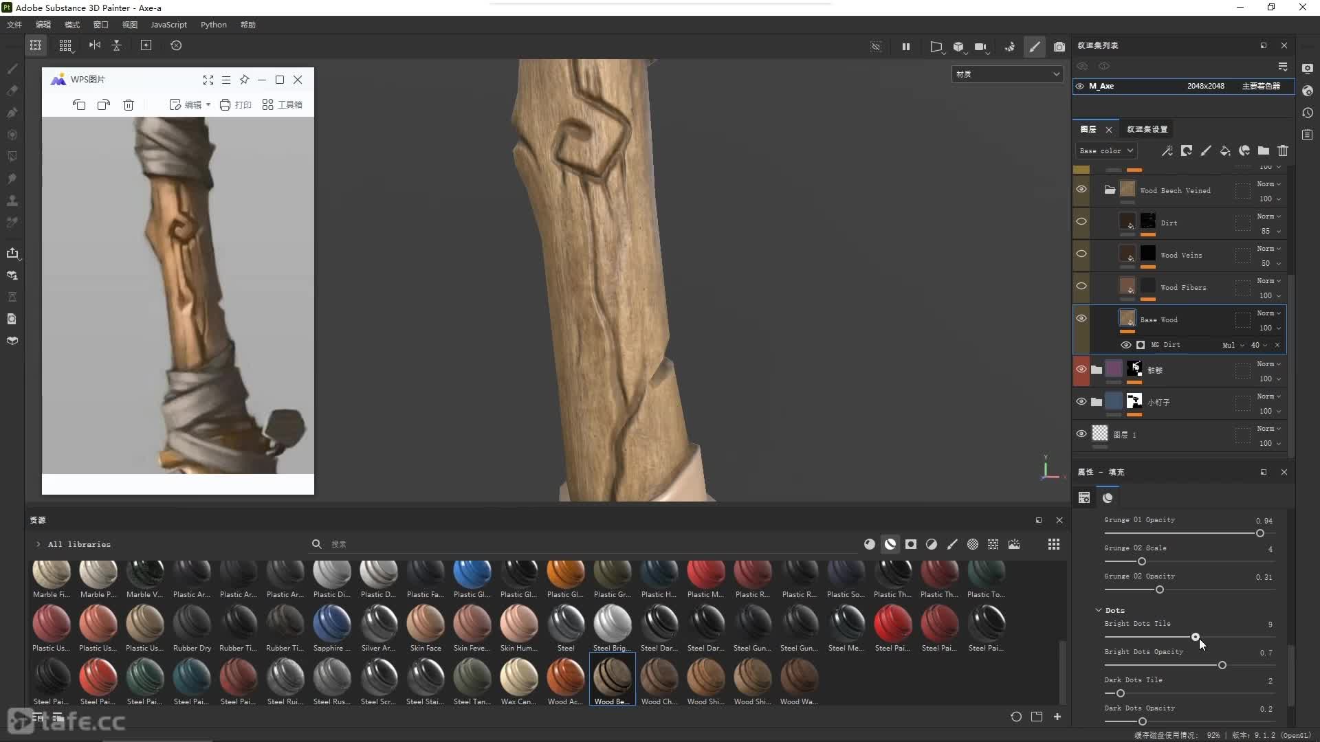Viewport: 1320px width, 742px height.
Task: Open the JavaScript menu
Action: 168,25
